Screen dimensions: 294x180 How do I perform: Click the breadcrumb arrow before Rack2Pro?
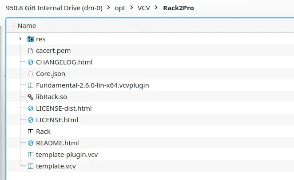(157, 8)
